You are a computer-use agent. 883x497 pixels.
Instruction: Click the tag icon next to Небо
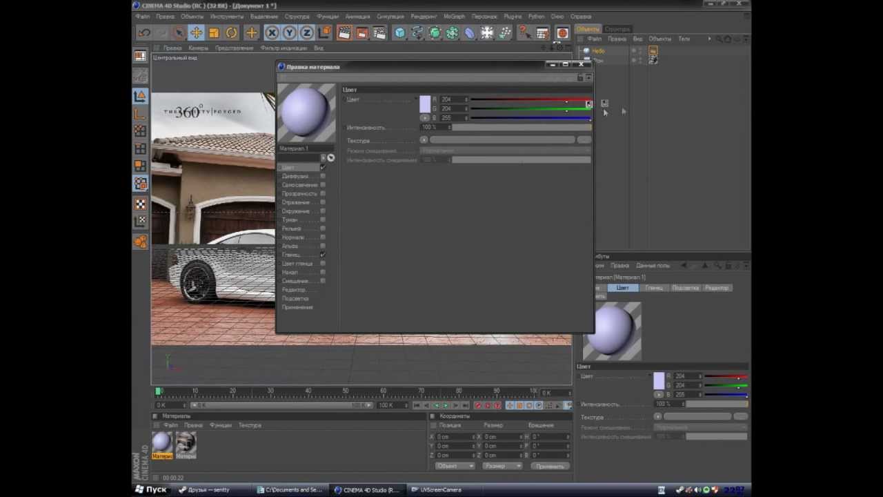[x=653, y=50]
